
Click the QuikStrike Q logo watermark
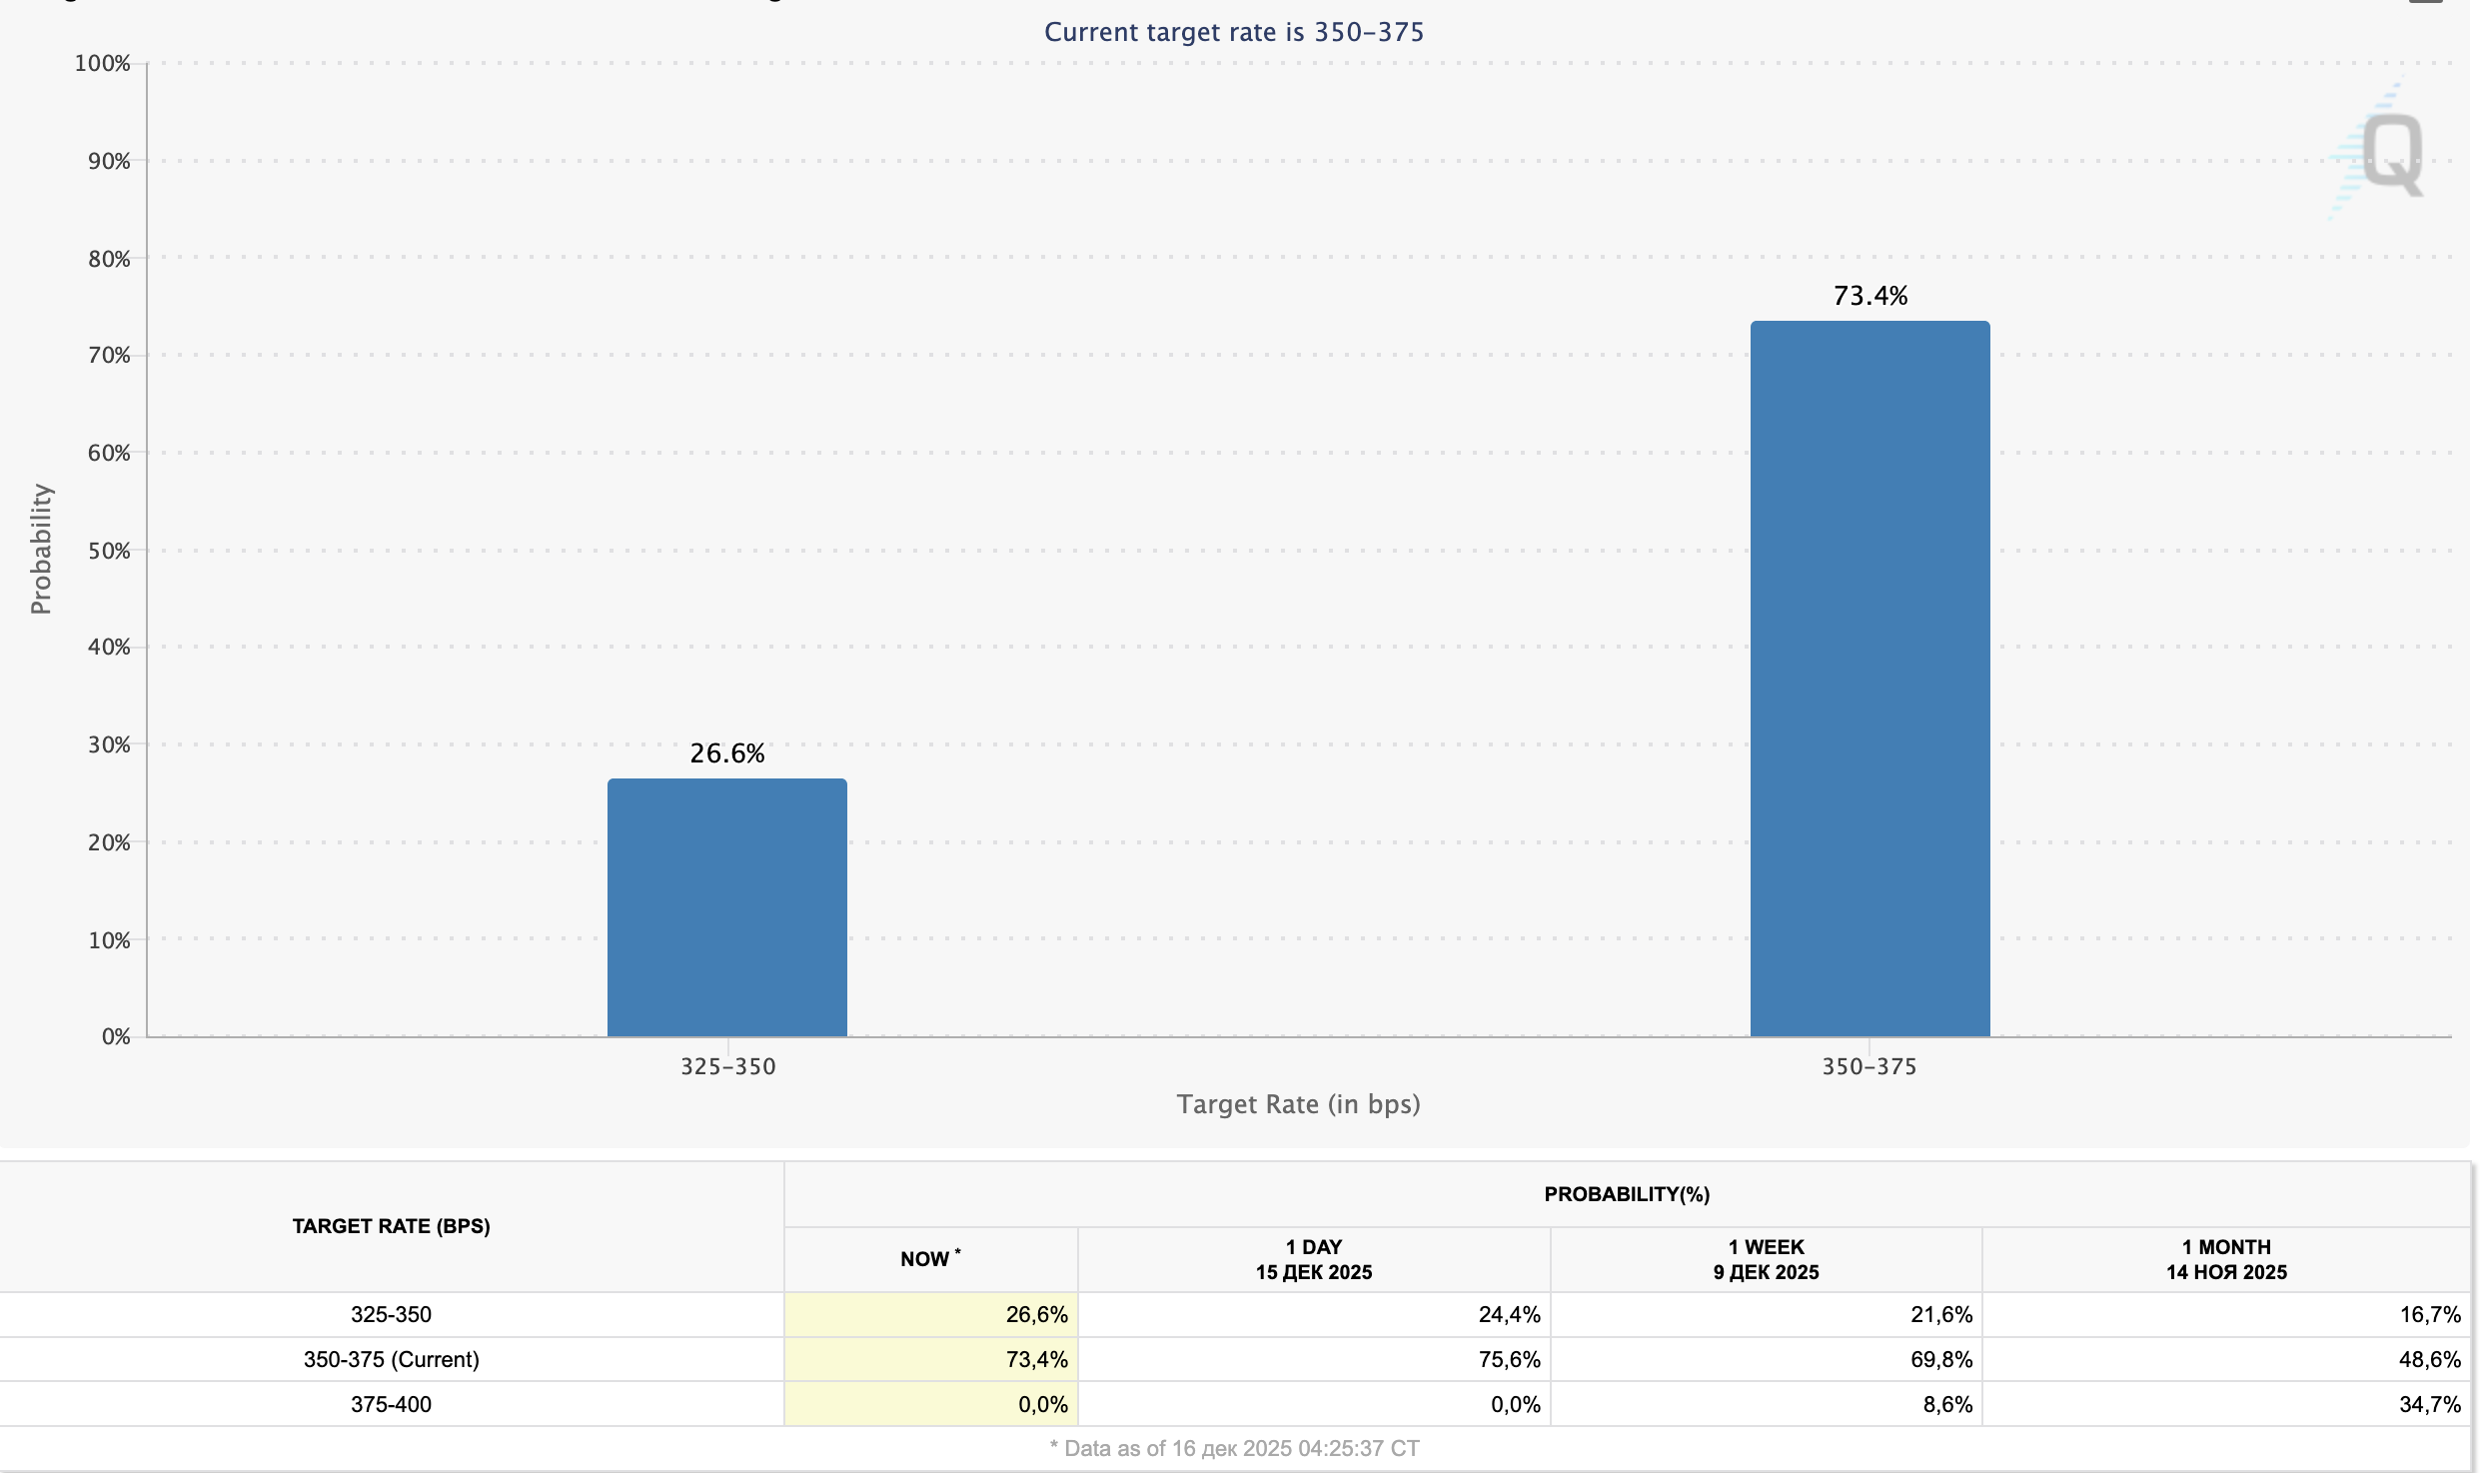click(x=2390, y=153)
